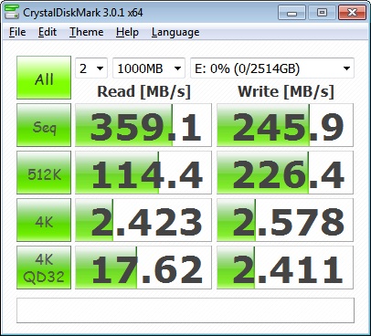Image resolution: width=371 pixels, height=336 pixels.
Task: Click the CrystalDiskMark title bar app icon
Action: (x=12, y=12)
